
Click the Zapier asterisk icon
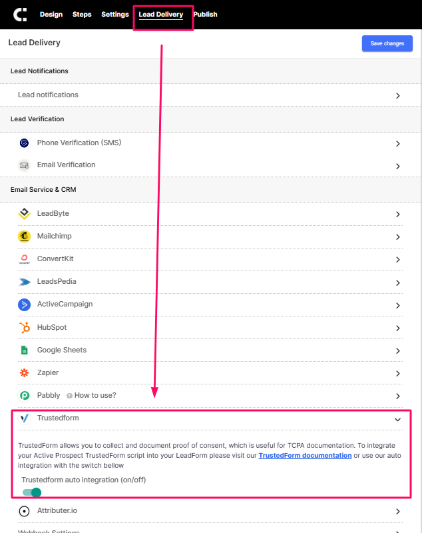coord(24,373)
